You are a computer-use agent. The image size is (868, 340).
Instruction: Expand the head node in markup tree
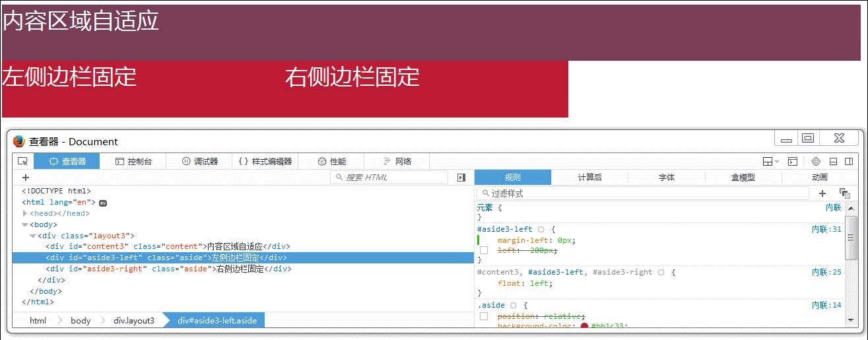[25, 213]
